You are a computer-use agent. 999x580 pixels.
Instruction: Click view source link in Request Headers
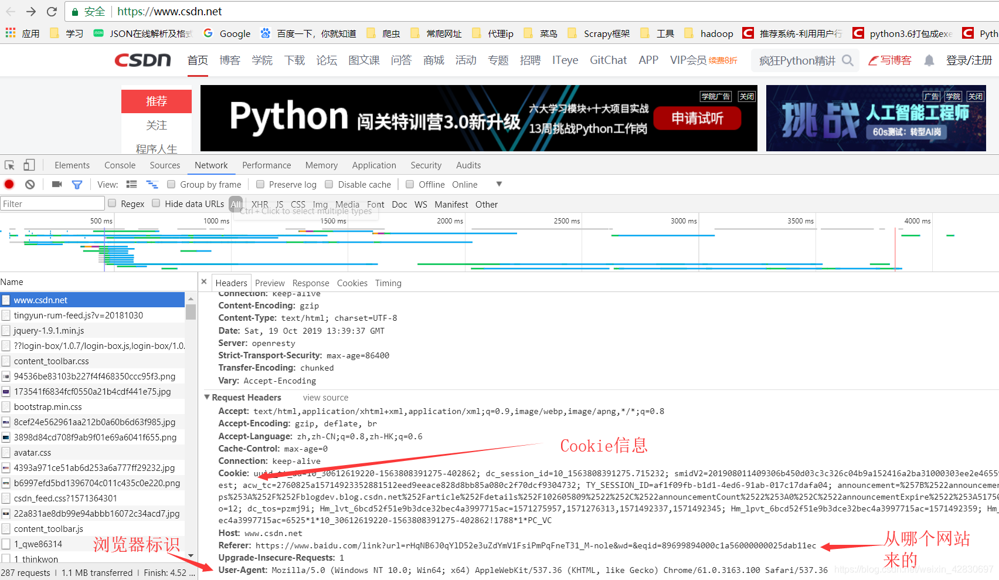[325, 398]
